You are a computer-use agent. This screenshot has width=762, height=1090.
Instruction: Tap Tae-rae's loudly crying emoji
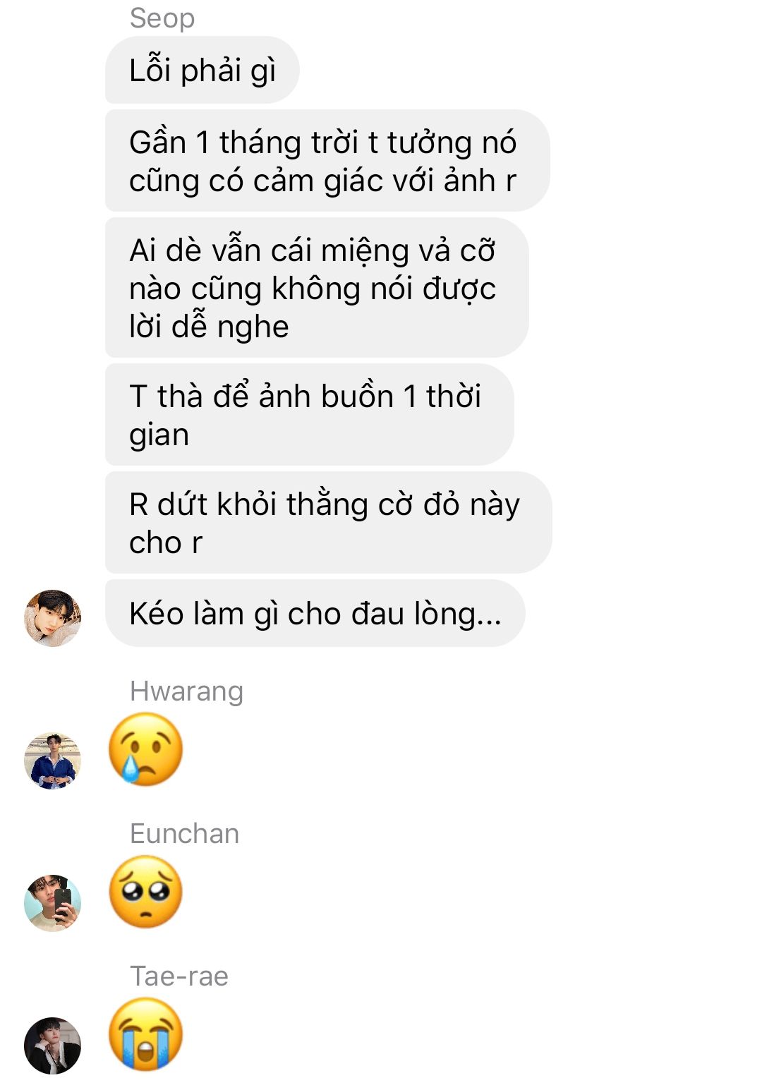[146, 1034]
